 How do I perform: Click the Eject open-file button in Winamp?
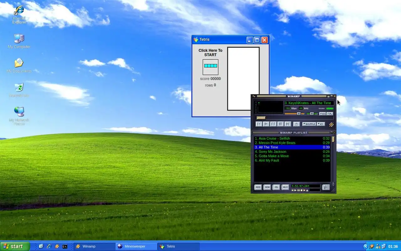(x=296, y=124)
